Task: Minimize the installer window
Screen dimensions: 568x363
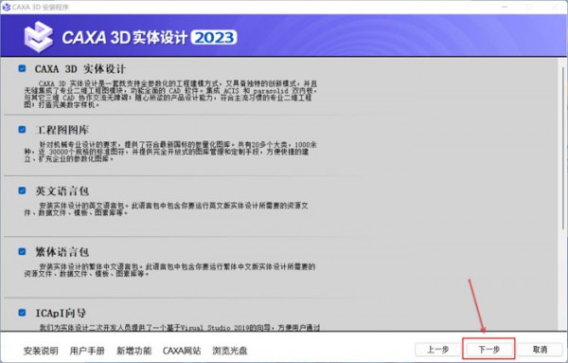Action: click(x=505, y=7)
